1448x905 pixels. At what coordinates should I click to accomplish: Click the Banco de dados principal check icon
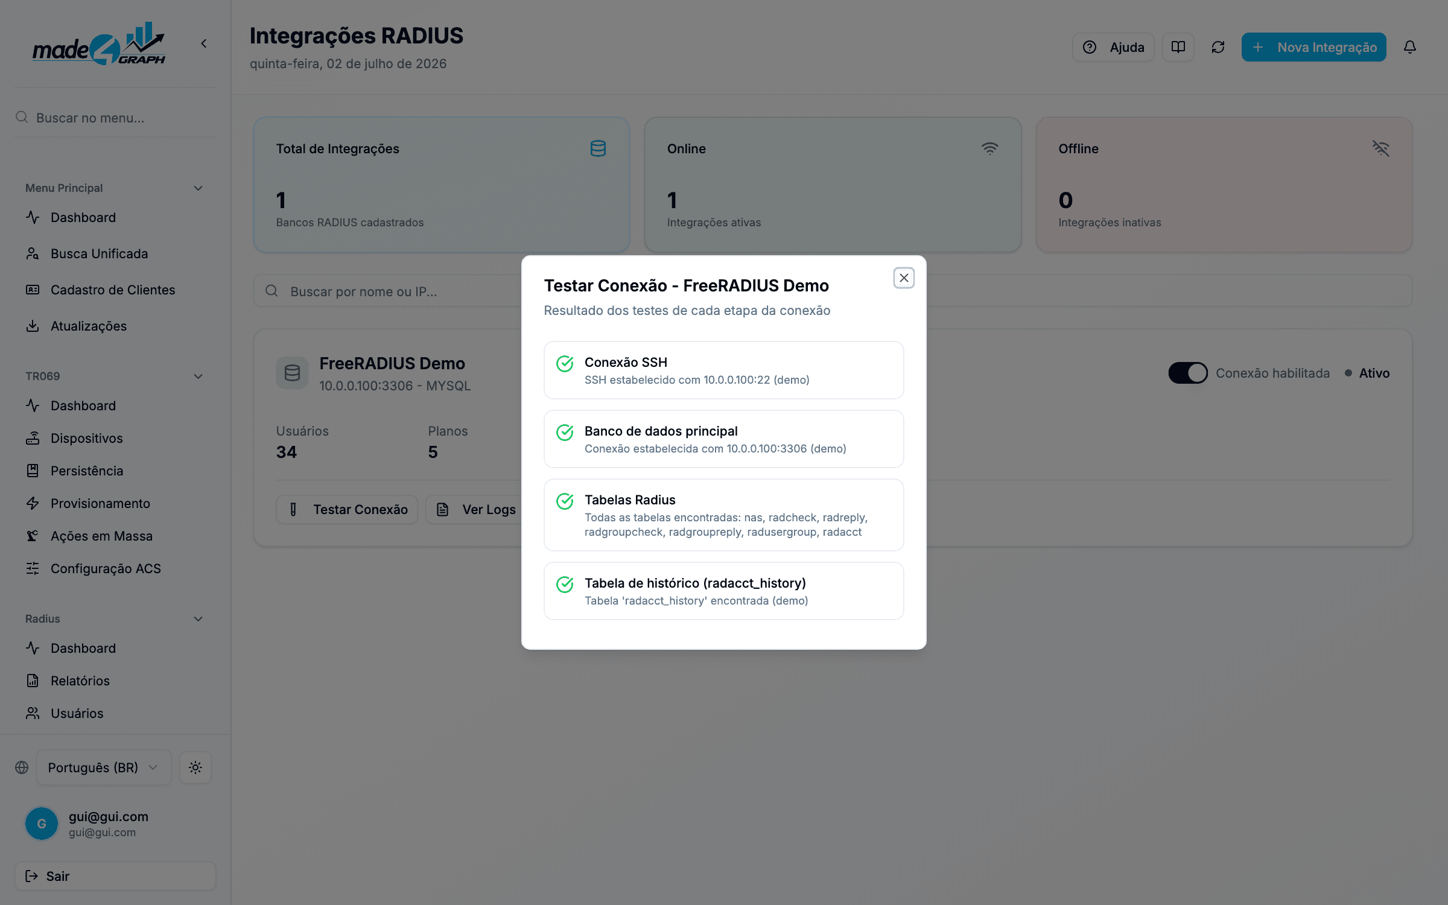(565, 433)
